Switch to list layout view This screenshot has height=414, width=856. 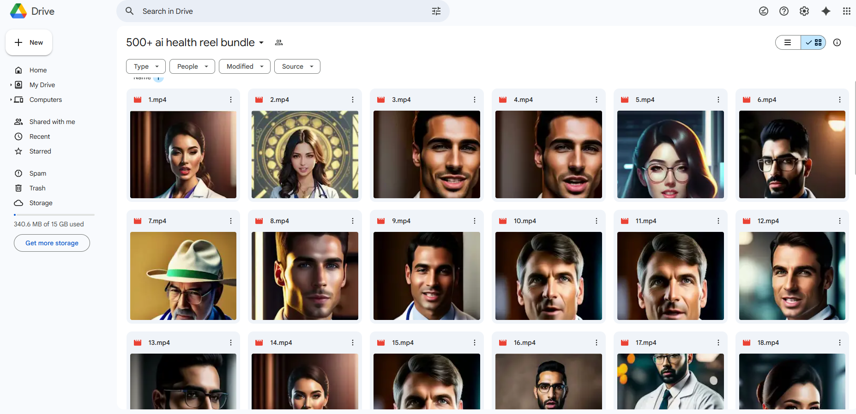coord(788,42)
